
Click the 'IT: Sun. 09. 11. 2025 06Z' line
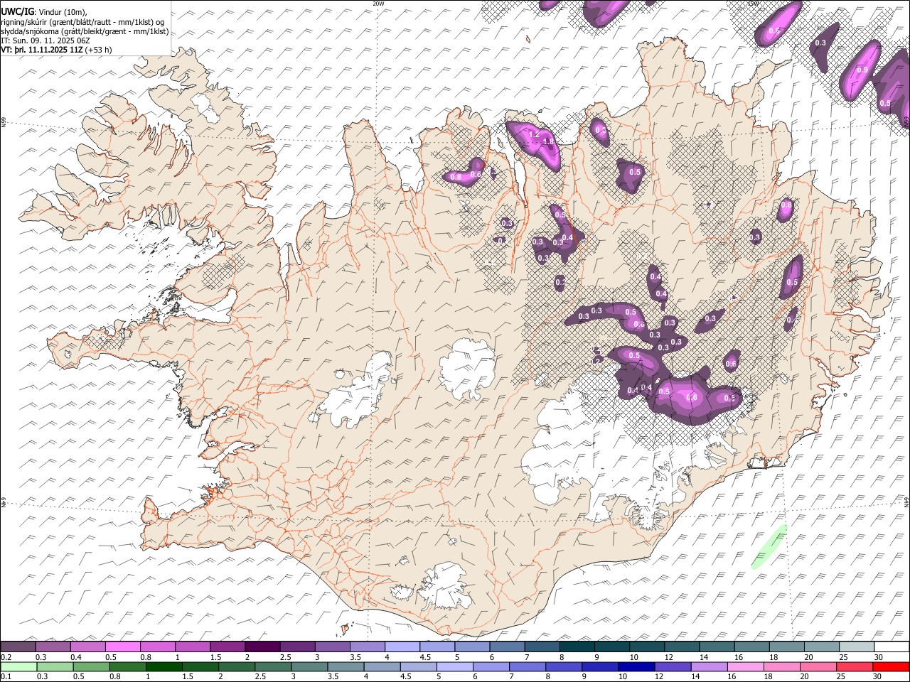(x=45, y=40)
